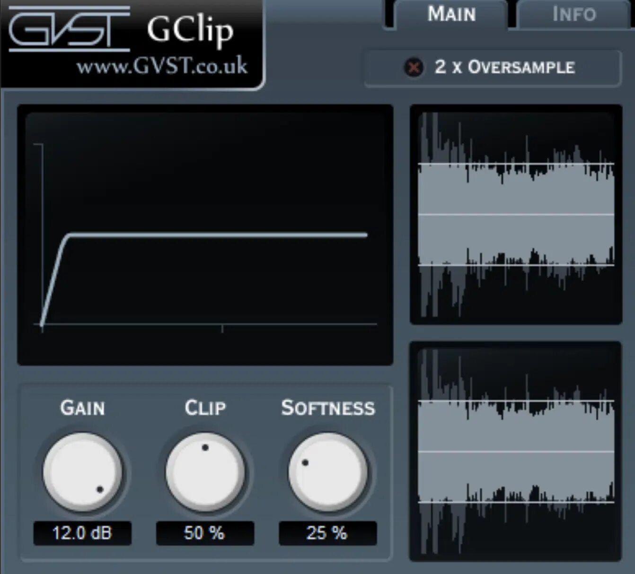Switch to the Main tab
Image resolution: width=635 pixels, height=574 pixels.
451,15
